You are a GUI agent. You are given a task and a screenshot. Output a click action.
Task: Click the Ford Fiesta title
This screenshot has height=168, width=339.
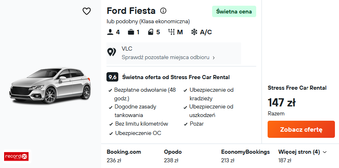pyautogui.click(x=131, y=11)
